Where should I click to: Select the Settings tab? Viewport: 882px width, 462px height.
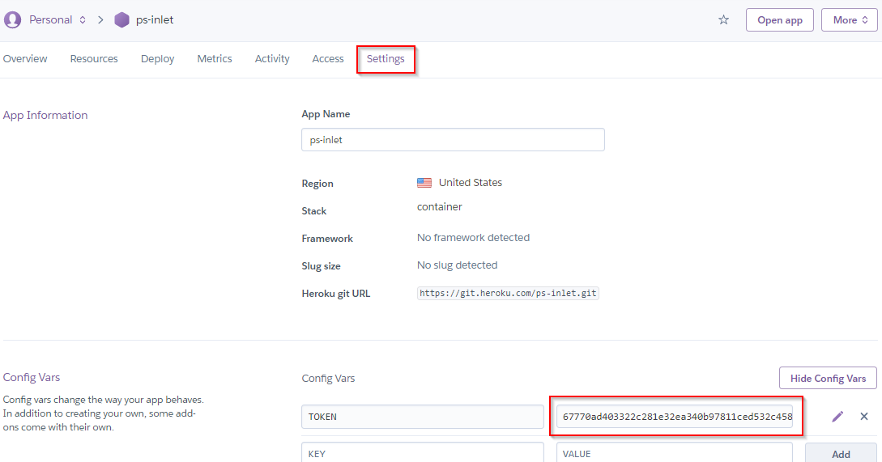(x=386, y=58)
